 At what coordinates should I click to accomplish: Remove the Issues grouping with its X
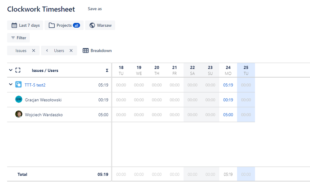tap(34, 50)
